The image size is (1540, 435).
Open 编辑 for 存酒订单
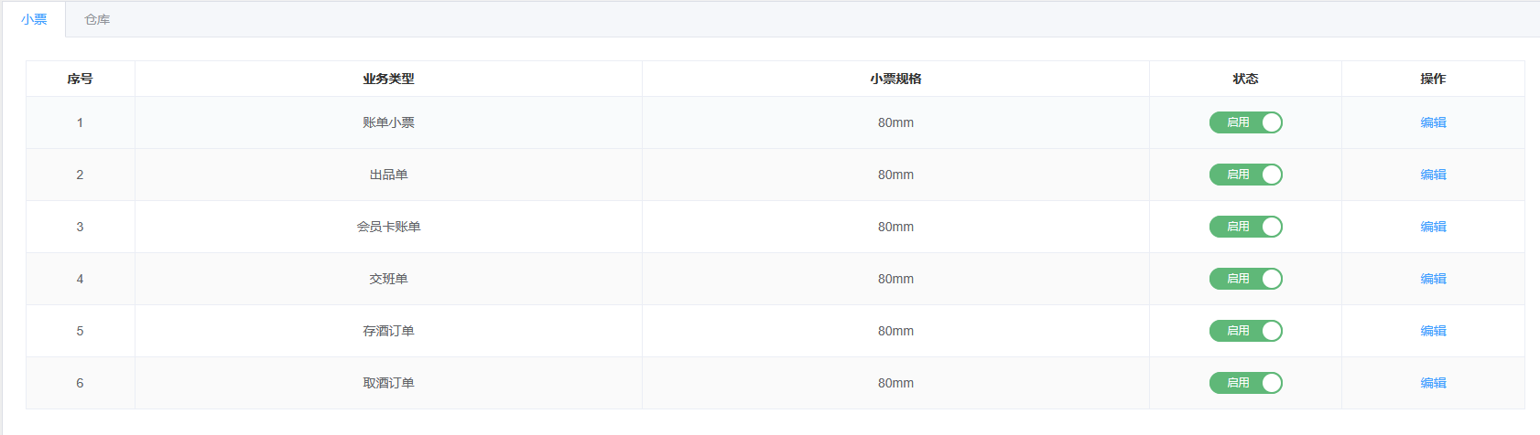[1433, 331]
